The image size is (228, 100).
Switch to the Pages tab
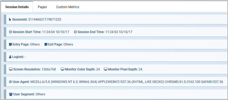pyautogui.click(x=42, y=7)
